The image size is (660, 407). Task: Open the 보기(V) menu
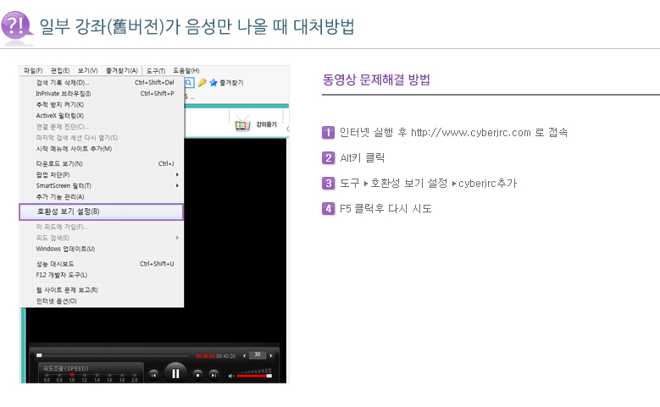pos(87,70)
